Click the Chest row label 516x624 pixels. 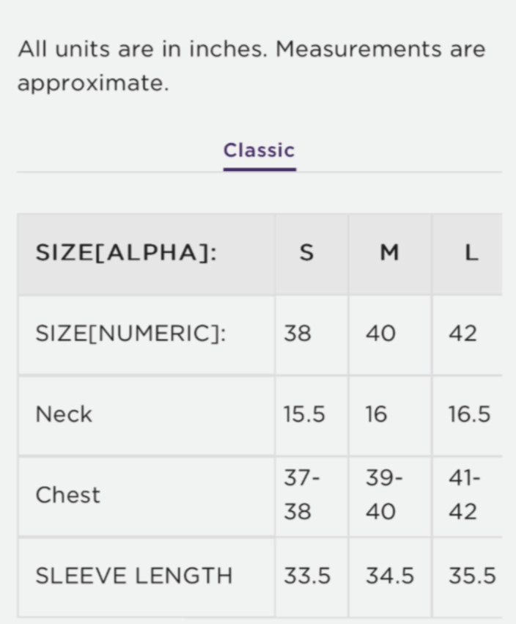click(x=67, y=495)
